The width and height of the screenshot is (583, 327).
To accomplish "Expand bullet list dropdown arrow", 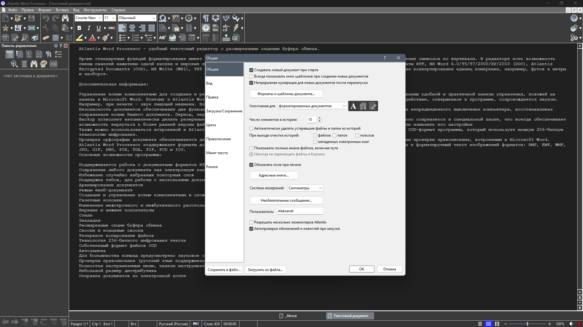I will (128, 38).
